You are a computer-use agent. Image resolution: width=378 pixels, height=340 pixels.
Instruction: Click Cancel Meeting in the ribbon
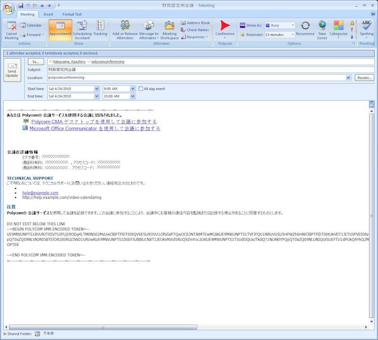pyautogui.click(x=11, y=30)
